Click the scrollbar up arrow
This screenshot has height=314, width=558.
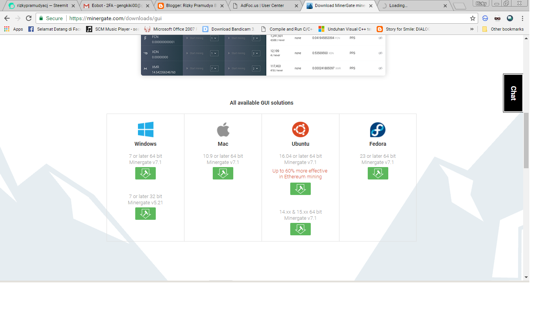(x=526, y=38)
